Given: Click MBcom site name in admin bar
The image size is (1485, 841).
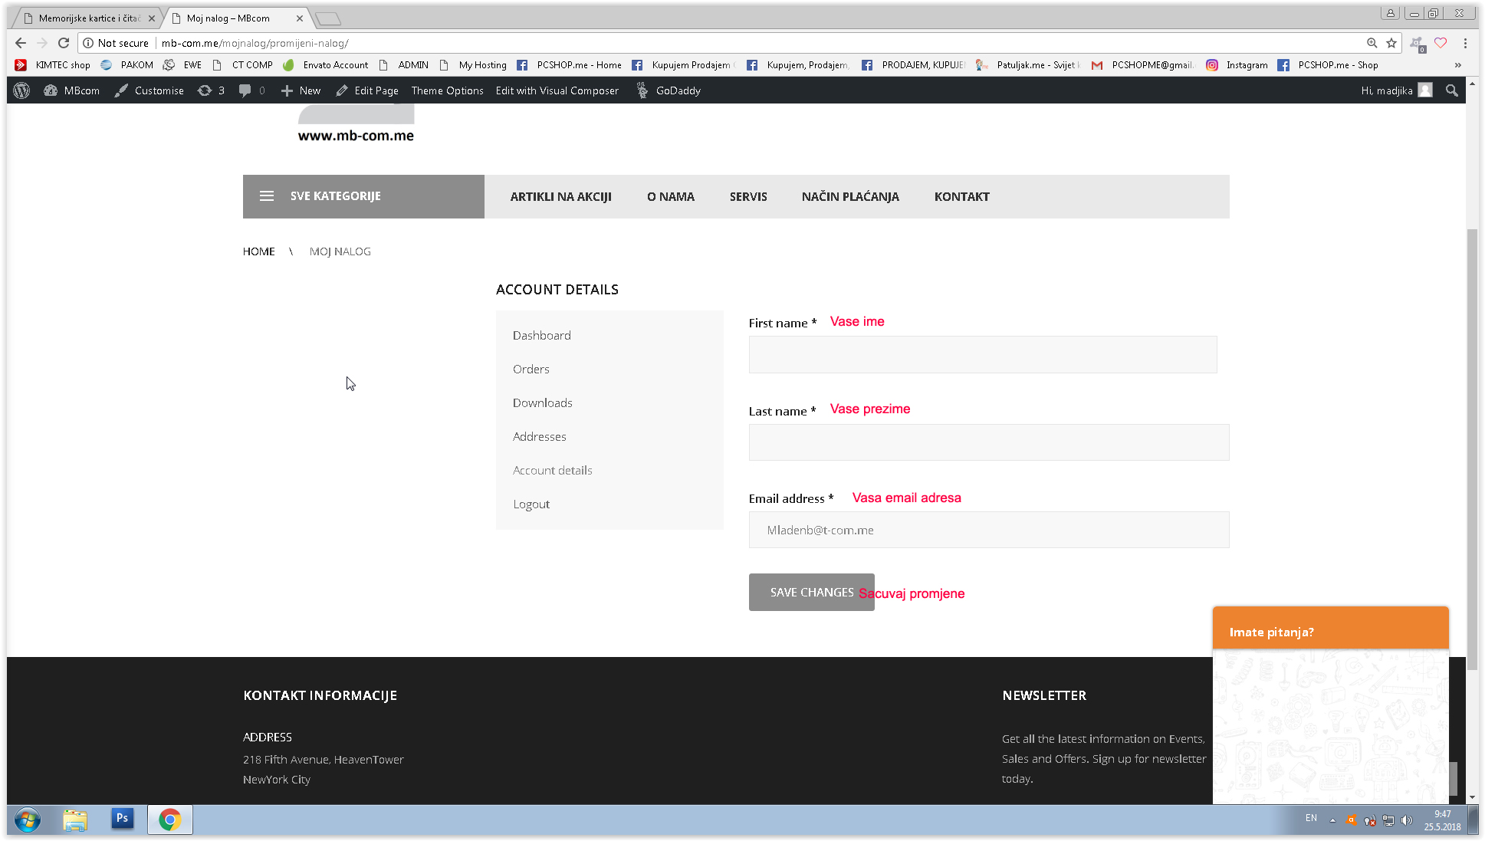Looking at the screenshot, I should (72, 90).
